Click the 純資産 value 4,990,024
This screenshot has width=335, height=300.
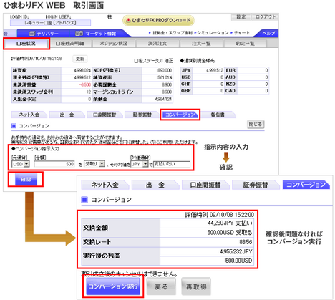(82, 70)
